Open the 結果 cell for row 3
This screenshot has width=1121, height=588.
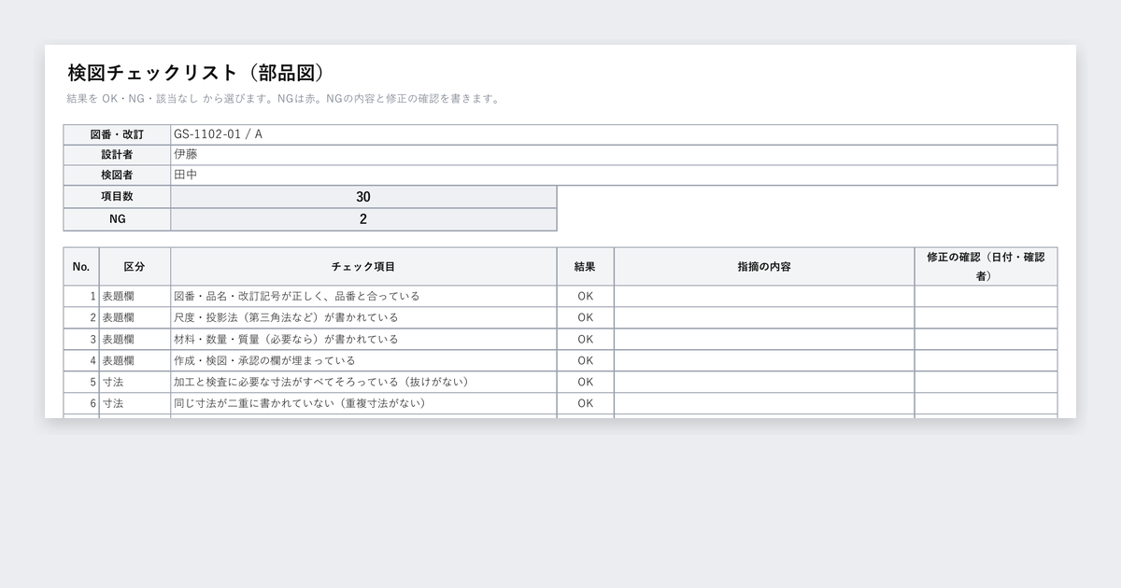click(585, 339)
